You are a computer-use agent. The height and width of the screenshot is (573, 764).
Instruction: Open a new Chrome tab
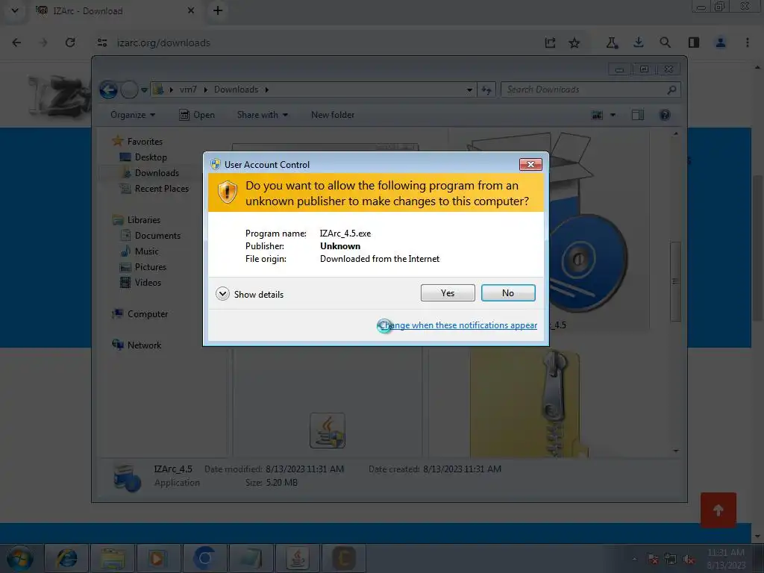[218, 10]
